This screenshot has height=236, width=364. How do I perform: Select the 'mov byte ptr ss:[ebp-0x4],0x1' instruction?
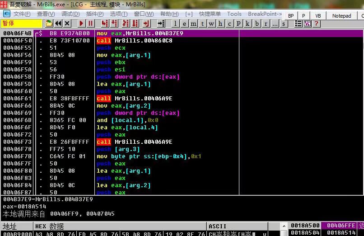point(149,156)
